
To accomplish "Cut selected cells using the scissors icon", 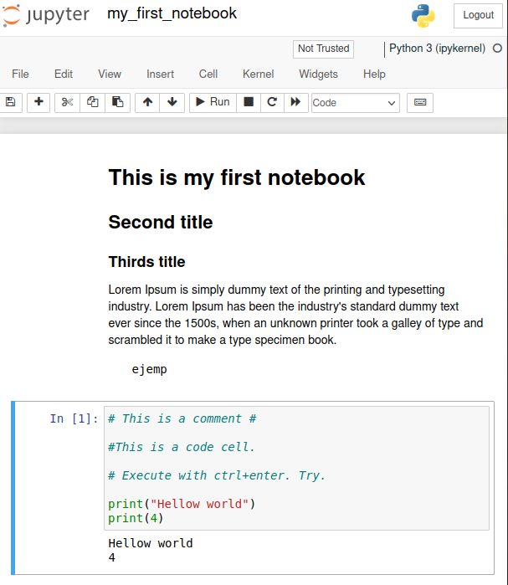I will coord(68,102).
